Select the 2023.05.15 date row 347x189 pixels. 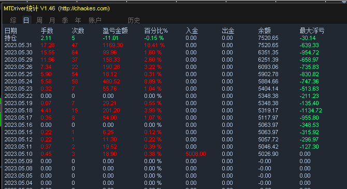point(18,133)
